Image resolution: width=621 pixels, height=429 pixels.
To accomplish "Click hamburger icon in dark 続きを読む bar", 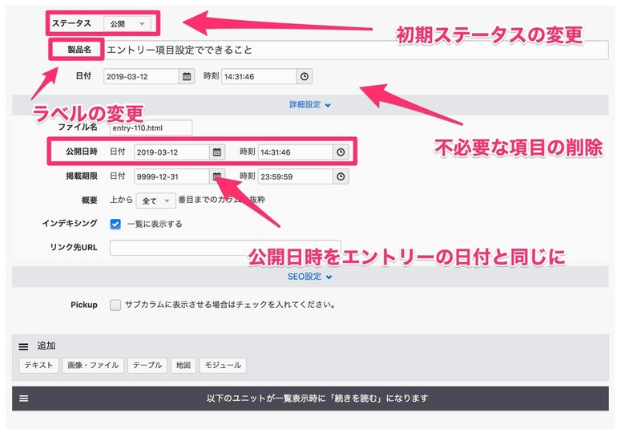I will (x=24, y=398).
